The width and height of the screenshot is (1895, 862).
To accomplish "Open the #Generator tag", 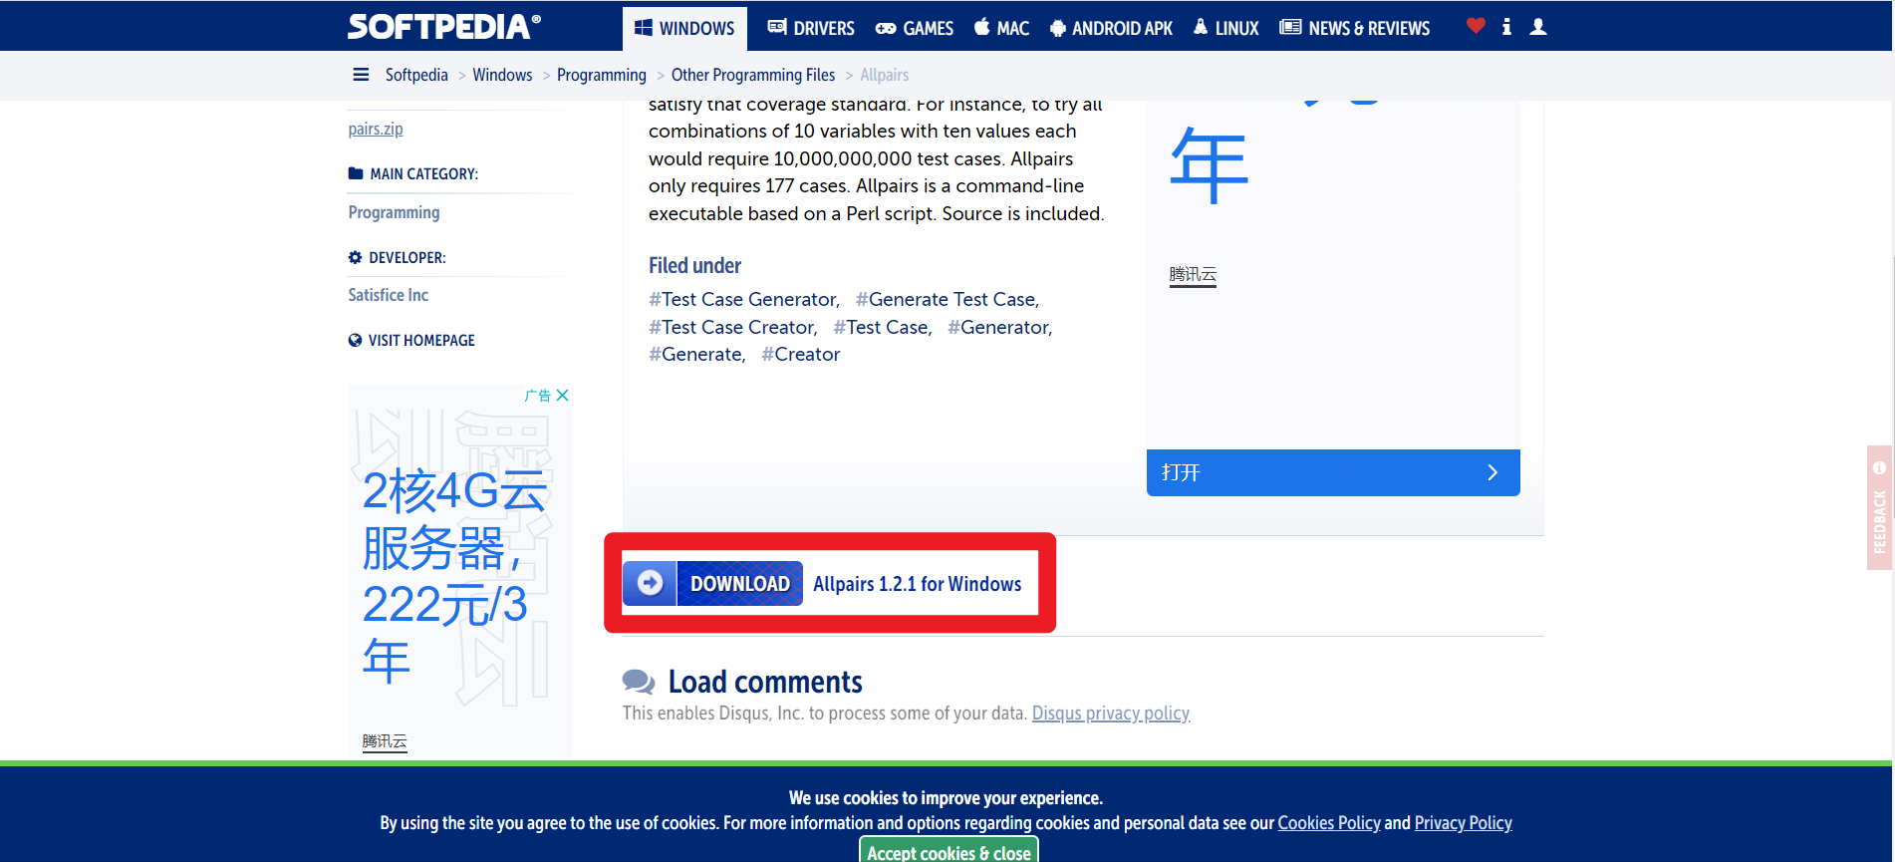I will [1000, 327].
